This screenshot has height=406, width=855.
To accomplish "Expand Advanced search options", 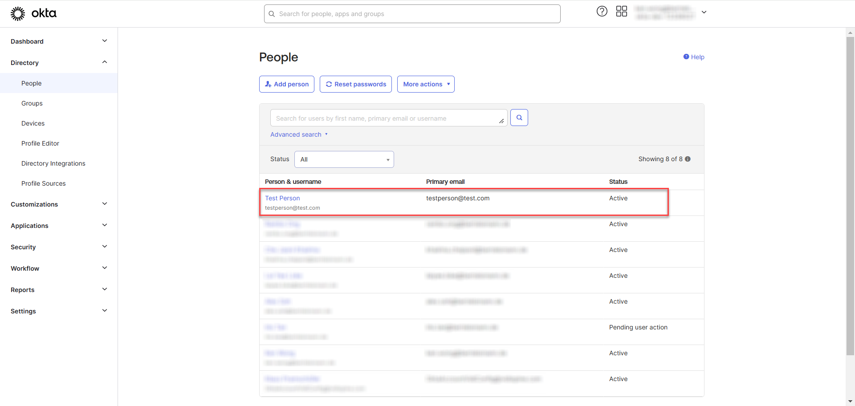I will tap(299, 134).
